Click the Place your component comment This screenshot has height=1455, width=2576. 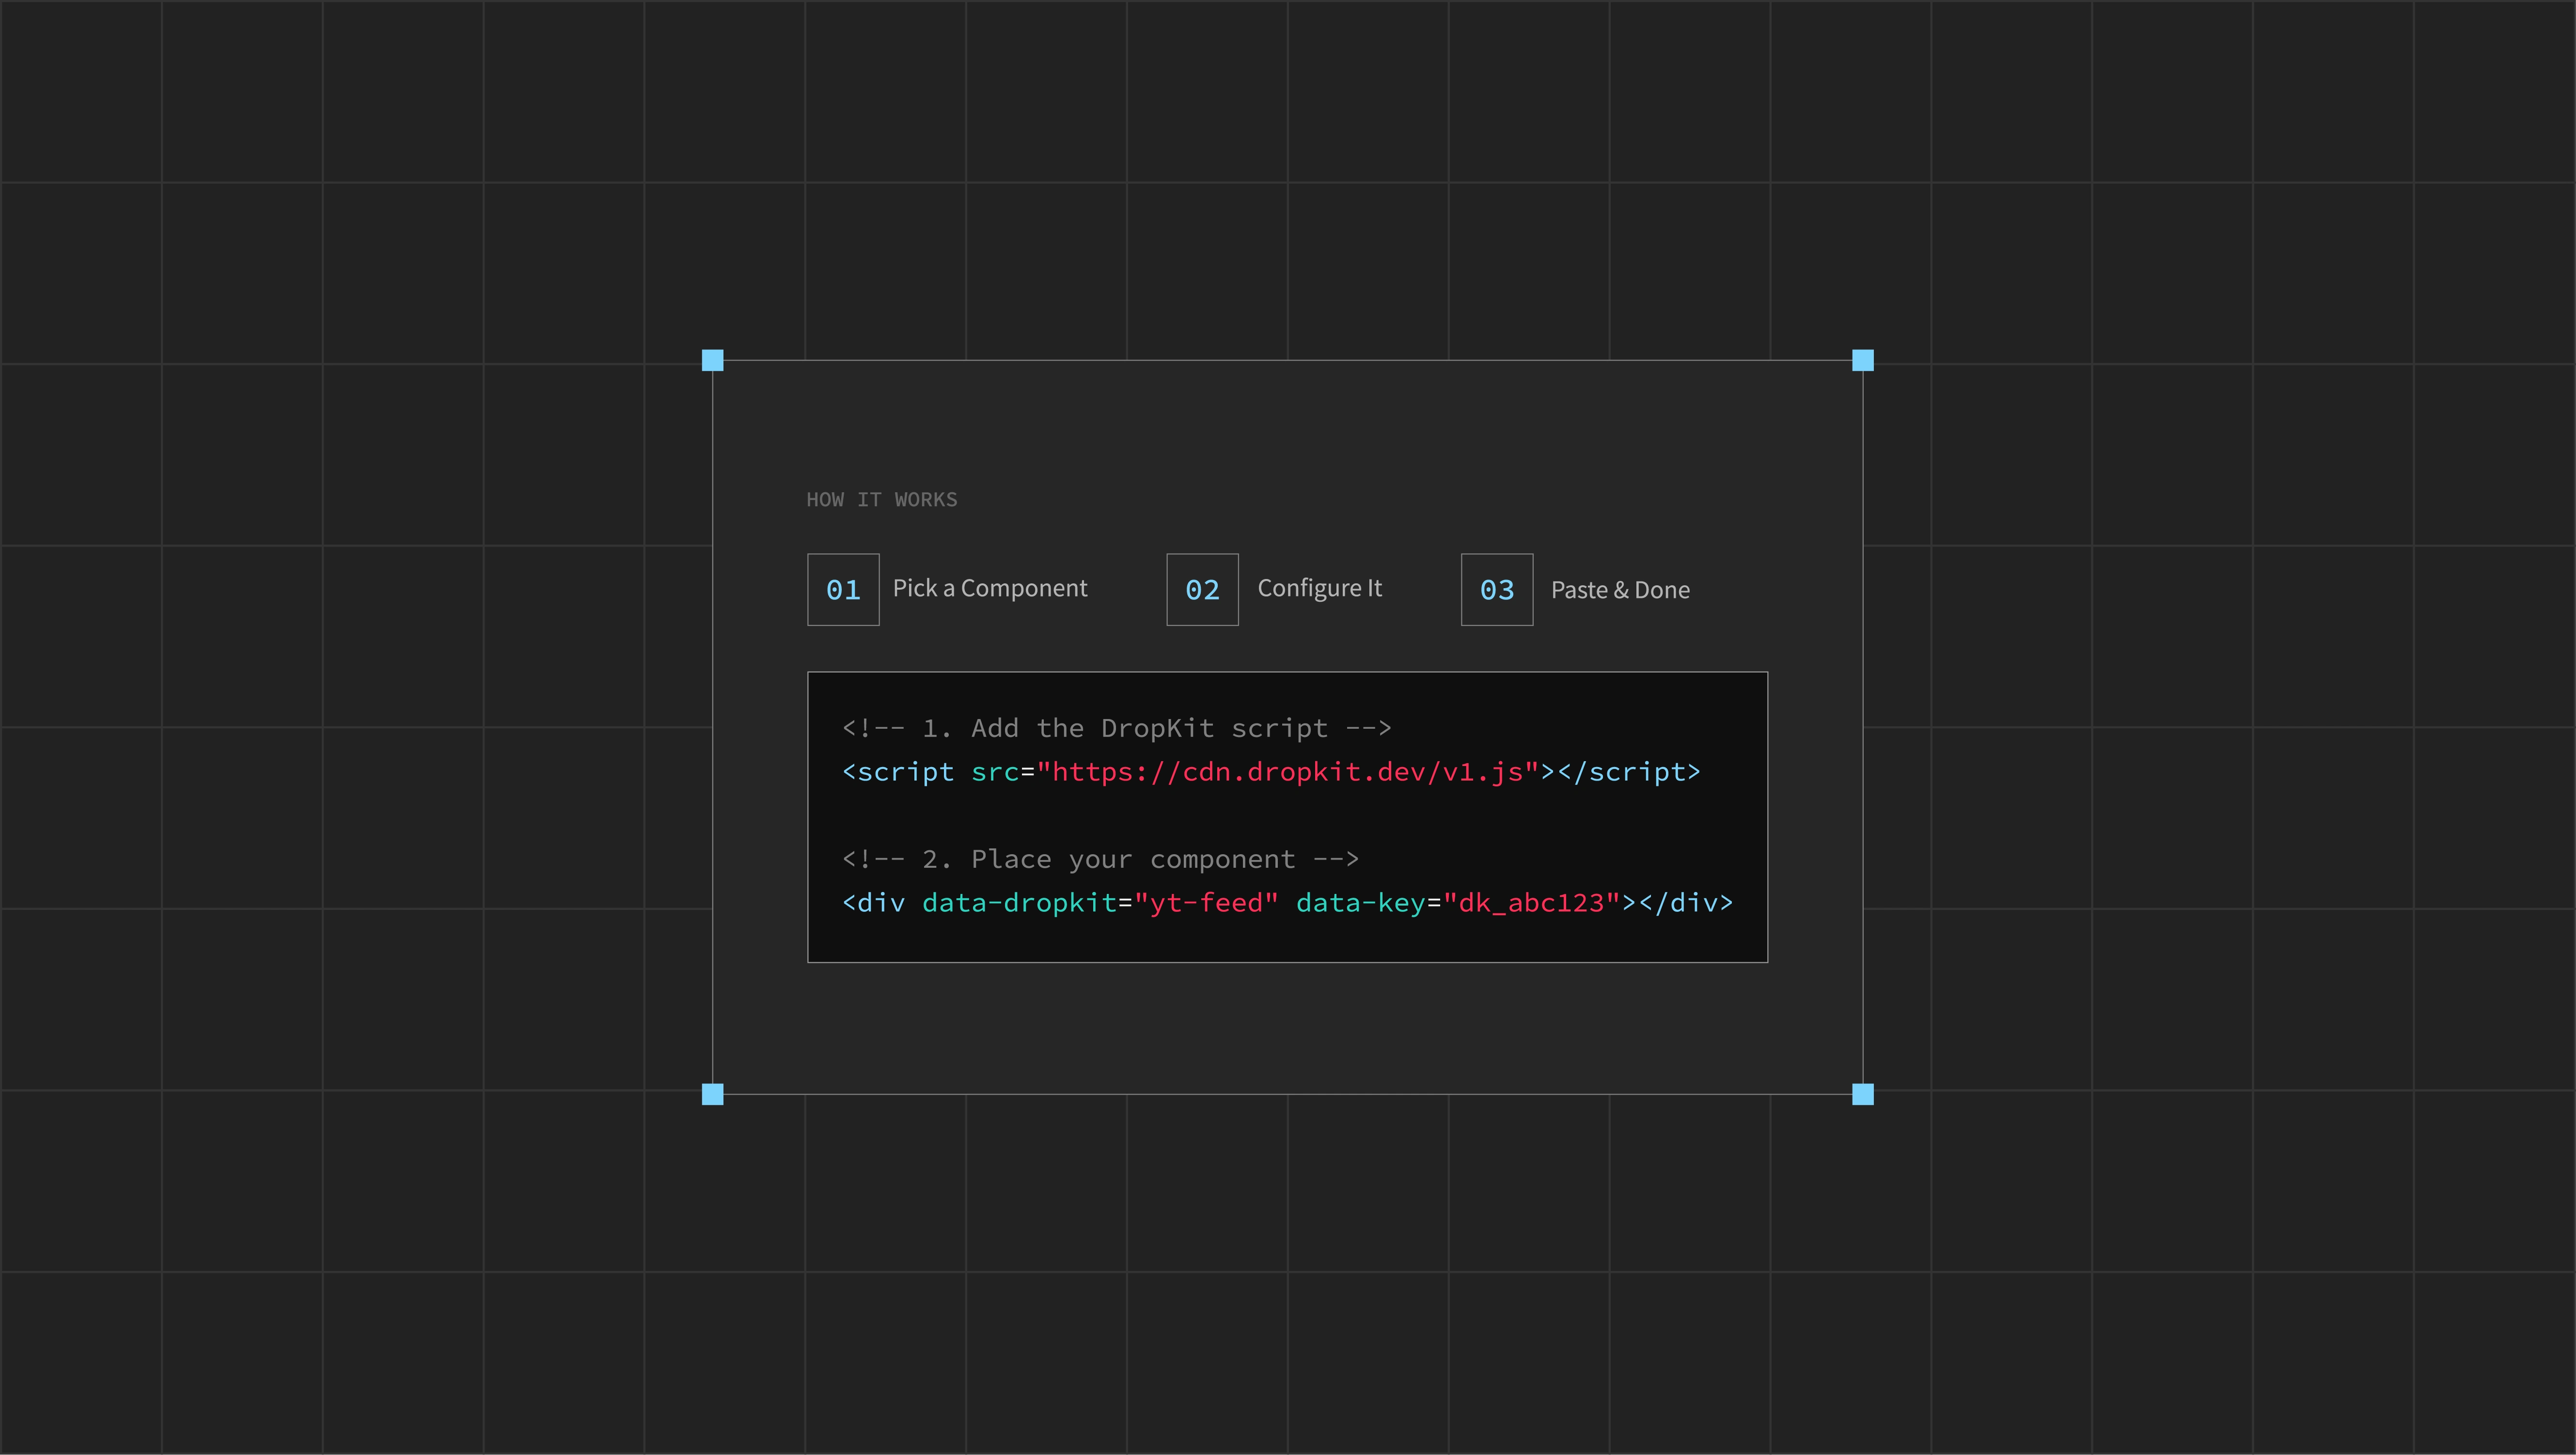[1100, 859]
